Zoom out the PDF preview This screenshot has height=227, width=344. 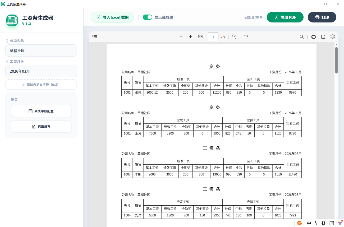point(181,37)
